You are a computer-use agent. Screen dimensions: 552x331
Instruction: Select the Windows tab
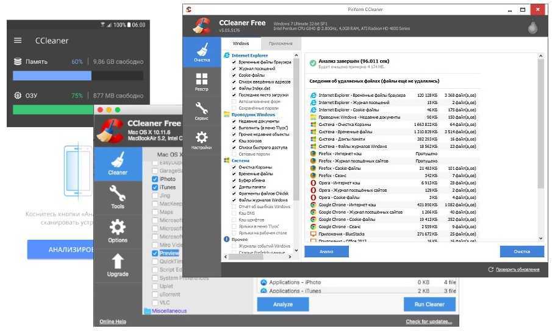click(x=240, y=44)
